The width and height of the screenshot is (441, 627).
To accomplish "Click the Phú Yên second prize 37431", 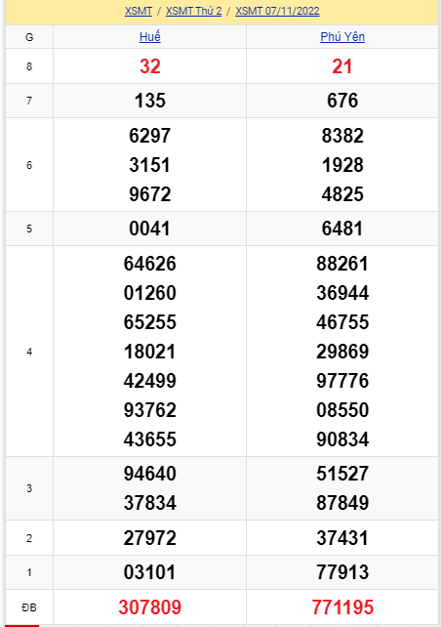I will pos(342,538).
